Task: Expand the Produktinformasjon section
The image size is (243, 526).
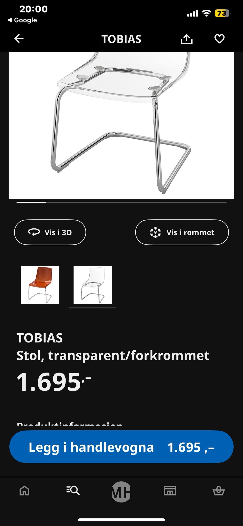Action: click(70, 424)
